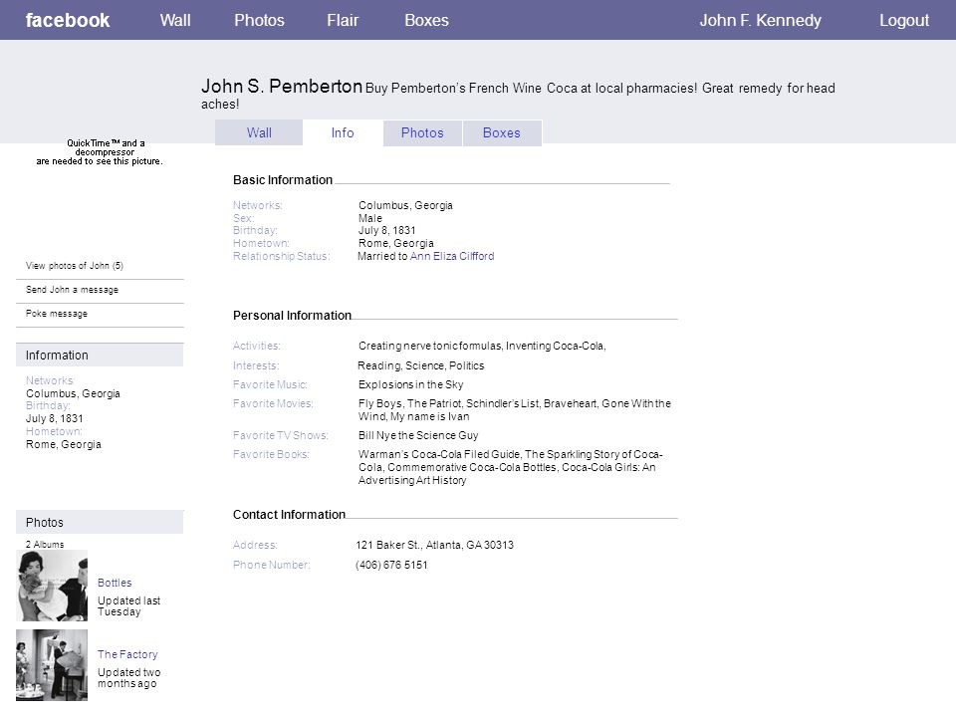
Task: Click Male in Basic Information
Action: [x=370, y=218]
